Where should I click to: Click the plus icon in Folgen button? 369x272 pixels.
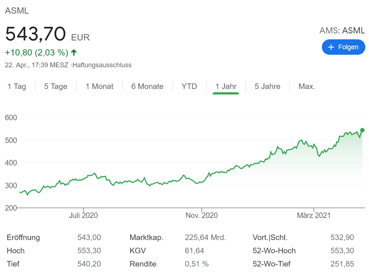331,47
